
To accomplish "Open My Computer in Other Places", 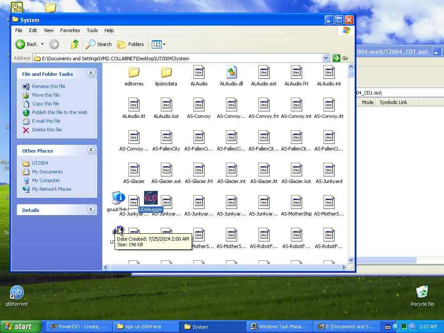I will click(x=46, y=180).
